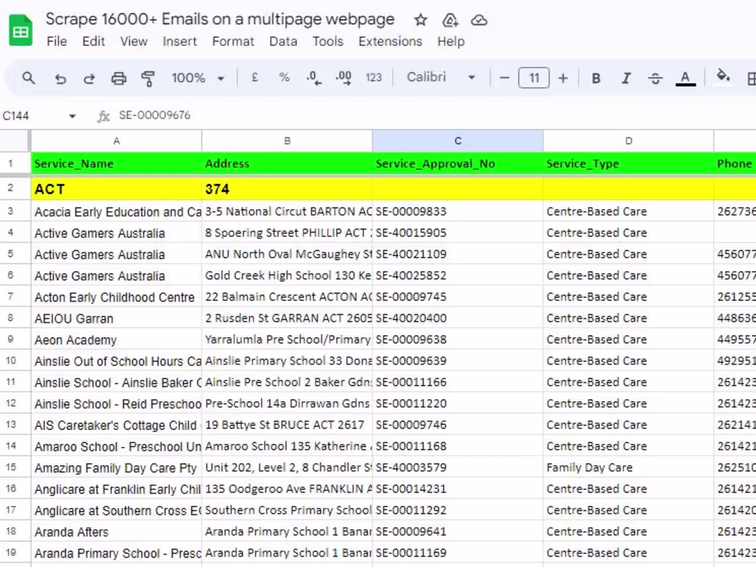Decrease font size with minus button

[504, 78]
